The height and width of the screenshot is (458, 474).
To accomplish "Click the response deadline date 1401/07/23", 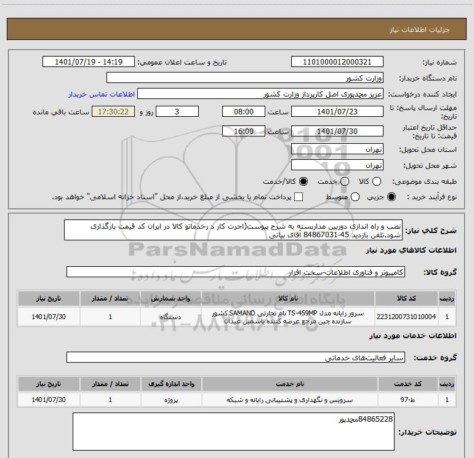I will pos(337,111).
